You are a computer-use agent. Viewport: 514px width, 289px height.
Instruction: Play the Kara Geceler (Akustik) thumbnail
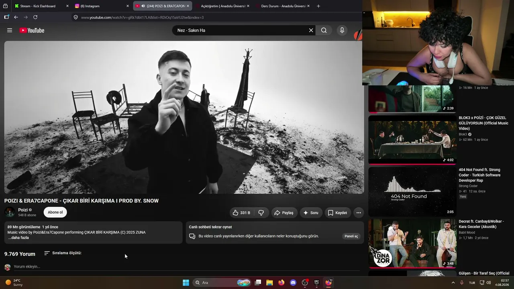[412, 243]
